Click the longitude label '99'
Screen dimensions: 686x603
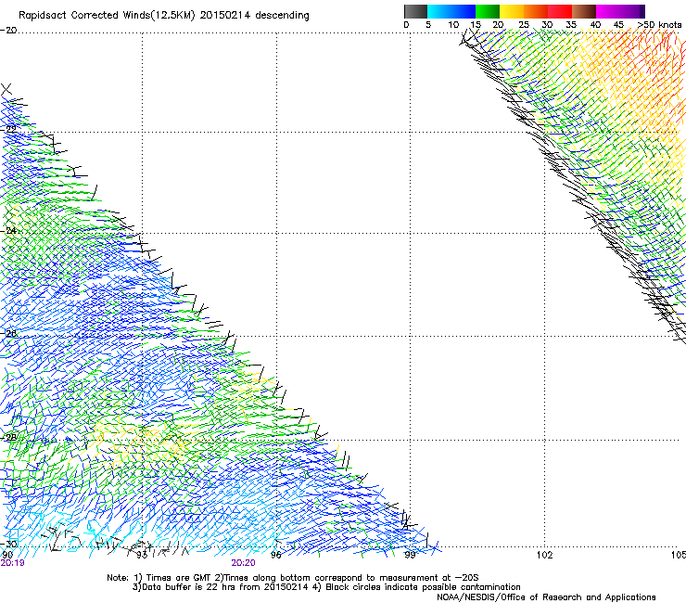tap(410, 555)
